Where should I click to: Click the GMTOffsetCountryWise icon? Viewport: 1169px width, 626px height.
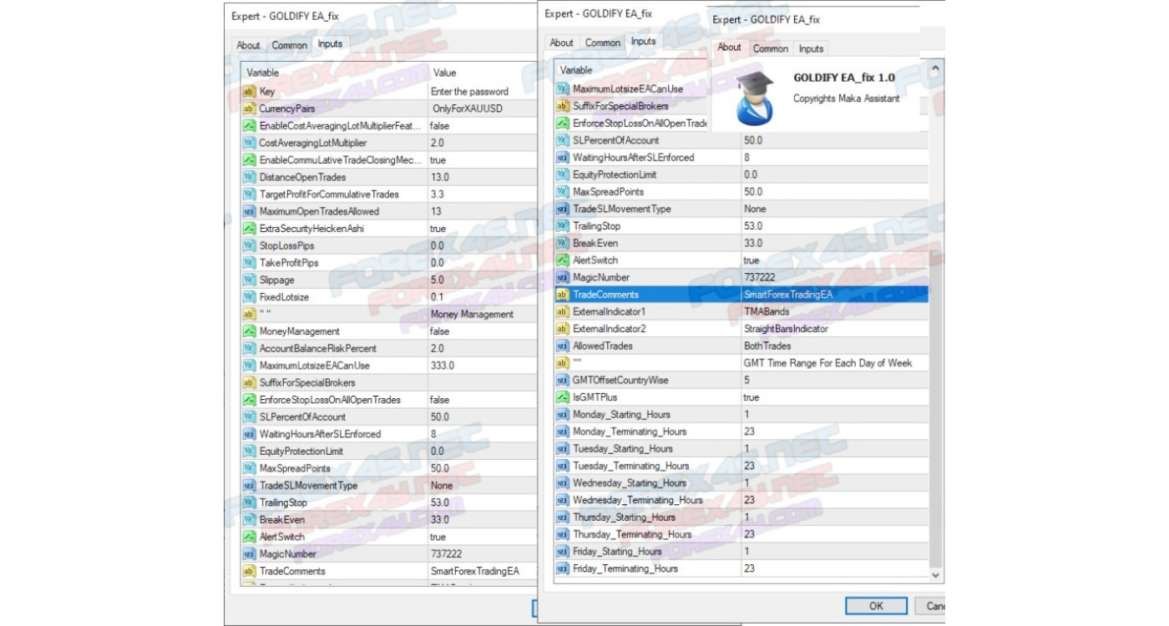(562, 381)
